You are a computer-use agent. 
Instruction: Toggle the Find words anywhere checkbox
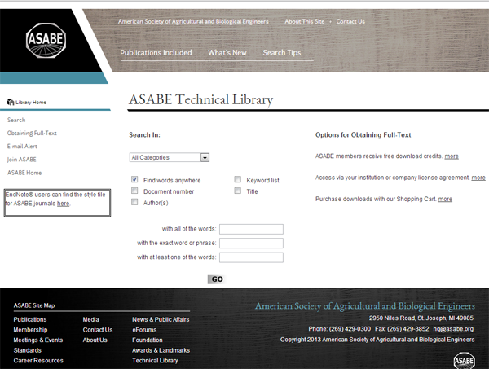coord(134,179)
